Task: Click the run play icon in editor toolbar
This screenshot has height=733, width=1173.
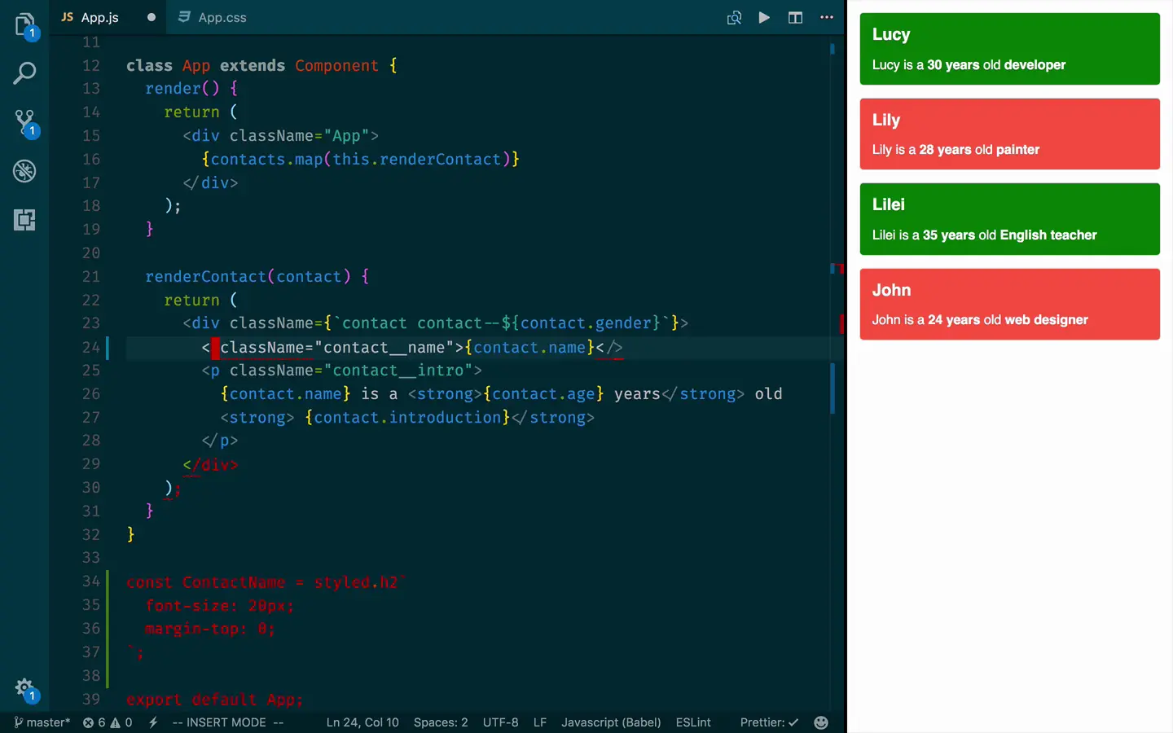Action: (764, 17)
